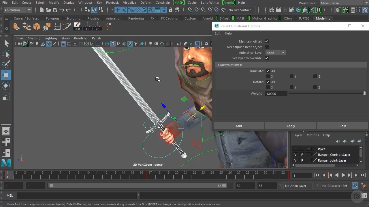This screenshot has height=207, width=369.
Task: Open the script editor icon
Action: coord(364,196)
